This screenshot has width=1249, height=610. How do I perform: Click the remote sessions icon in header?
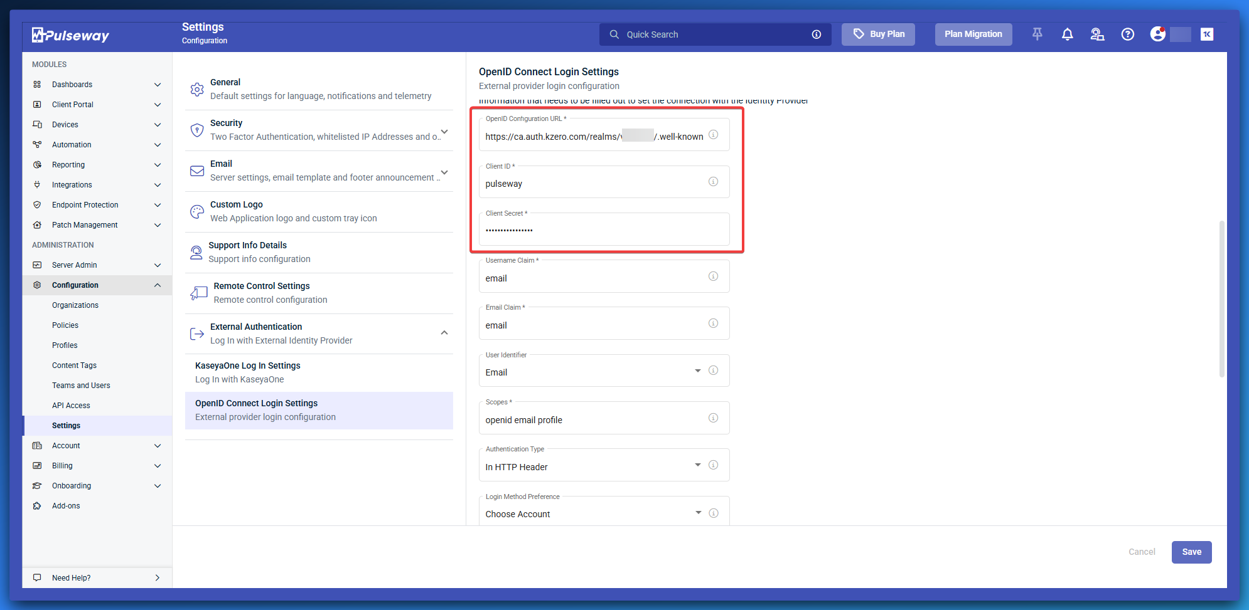click(x=1097, y=34)
